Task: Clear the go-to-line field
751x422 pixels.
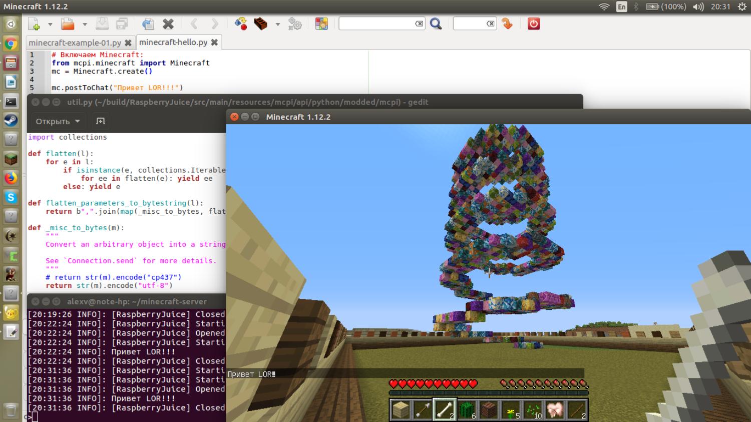Action: 491,24
